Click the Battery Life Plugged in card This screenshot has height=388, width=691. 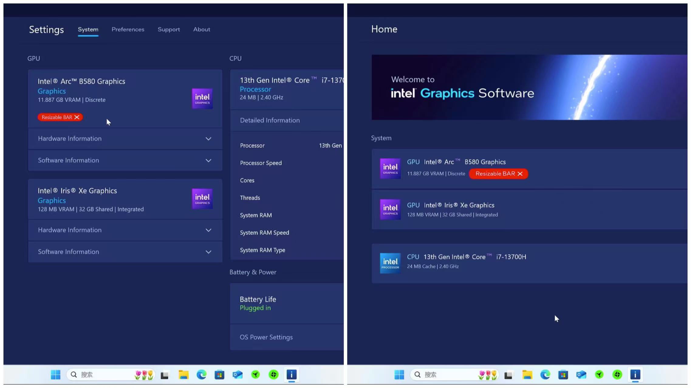pyautogui.click(x=287, y=303)
